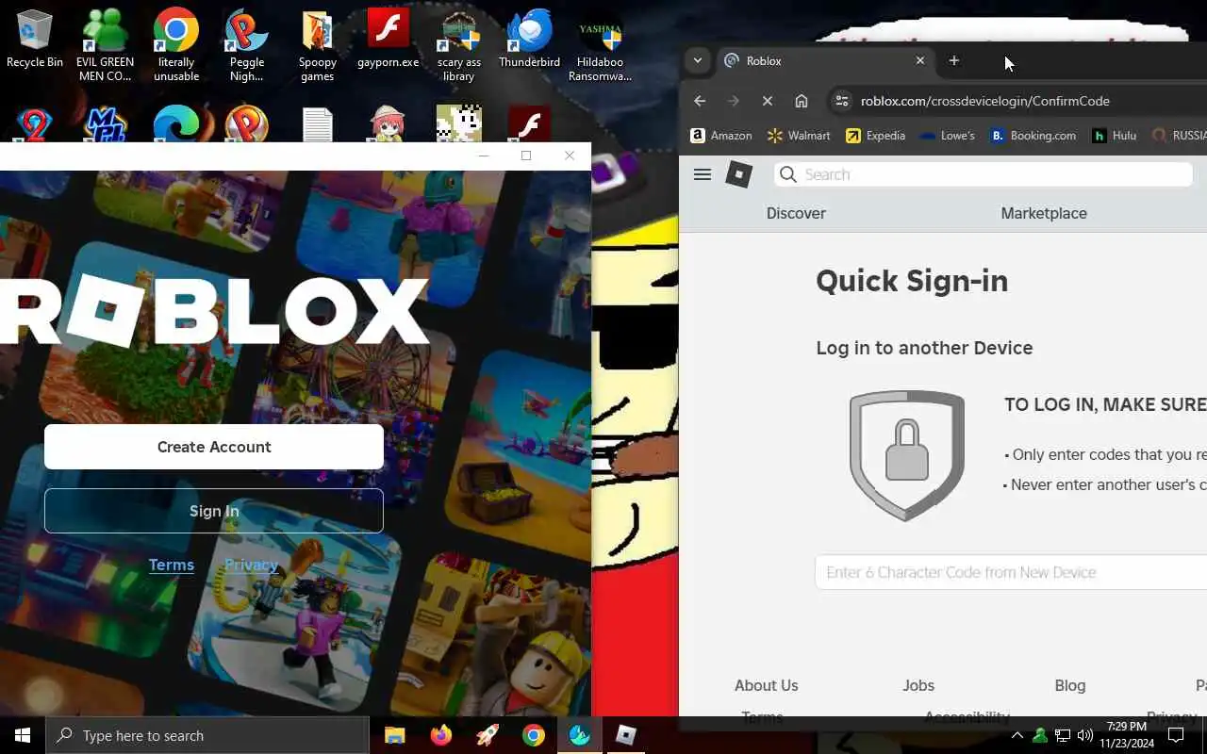Click Create Account in Roblox app

click(214, 447)
